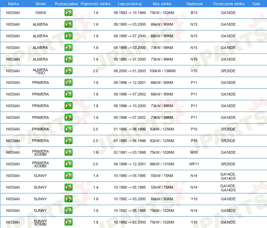The width and height of the screenshot is (267, 228).
Task: Click fuel icon for PRIMERA 66kW ending 12.2001
Action: point(68,82)
